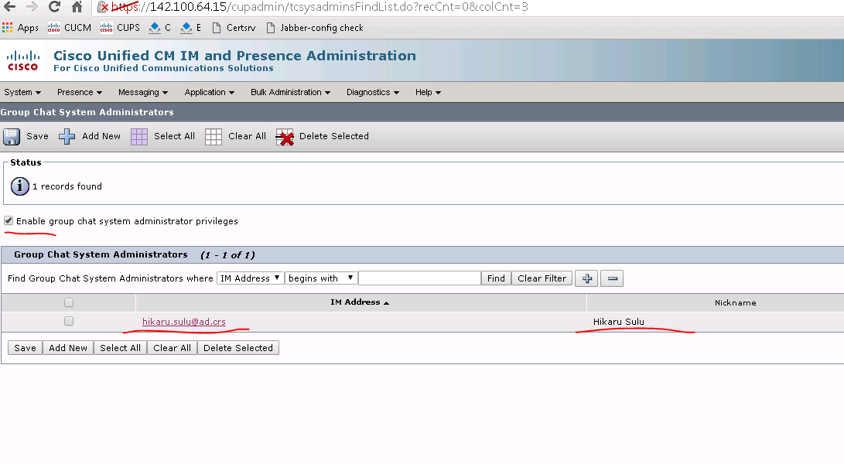Open the begins with condition dropdown

click(321, 278)
